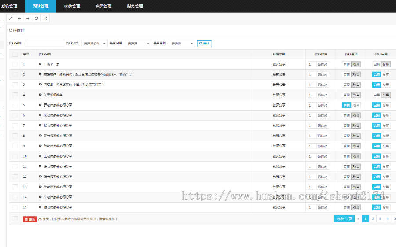This screenshot has width=396, height=247.
Task: Click the gear icon for 关于如何教学
Action: coord(40,95)
